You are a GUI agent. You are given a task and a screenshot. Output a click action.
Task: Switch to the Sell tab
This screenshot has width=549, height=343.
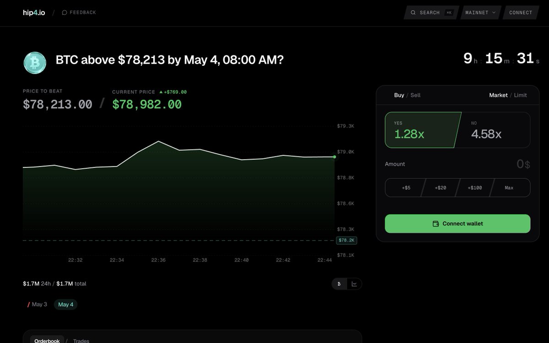[x=415, y=95]
